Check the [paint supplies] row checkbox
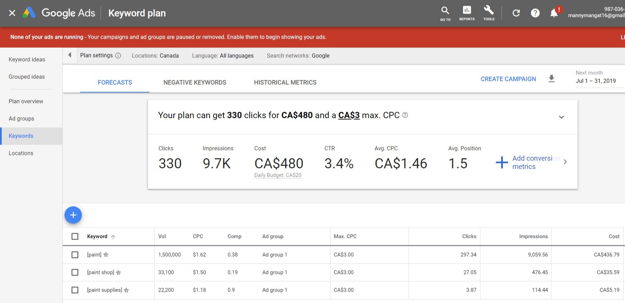This screenshot has width=625, height=303. [75, 290]
